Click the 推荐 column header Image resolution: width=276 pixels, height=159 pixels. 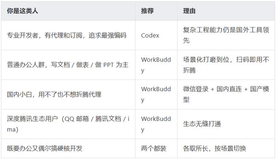[156, 11]
